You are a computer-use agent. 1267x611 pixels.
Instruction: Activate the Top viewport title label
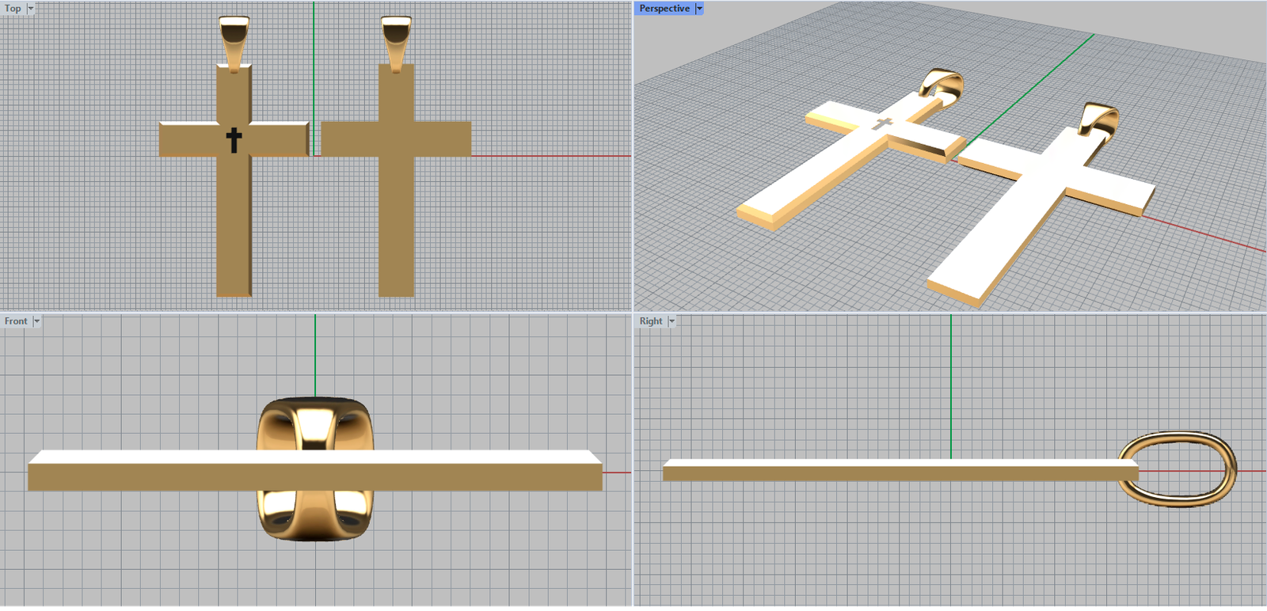click(13, 9)
